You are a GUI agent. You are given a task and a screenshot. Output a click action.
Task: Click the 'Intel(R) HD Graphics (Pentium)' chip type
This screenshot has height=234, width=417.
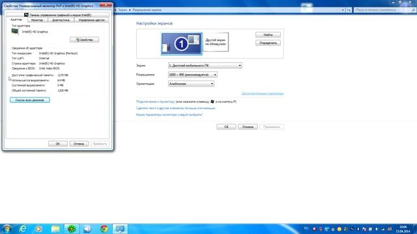click(58, 53)
